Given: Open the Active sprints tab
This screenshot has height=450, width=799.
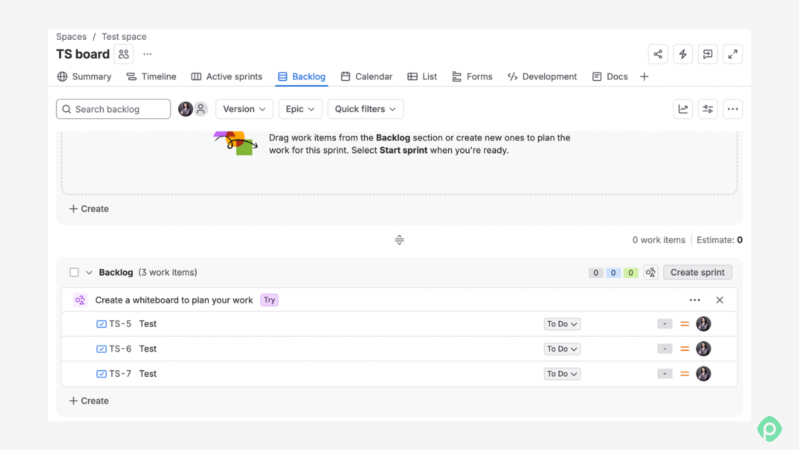Looking at the screenshot, I should (227, 76).
